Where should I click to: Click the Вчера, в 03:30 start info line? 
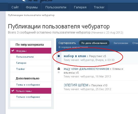coord(89,60)
